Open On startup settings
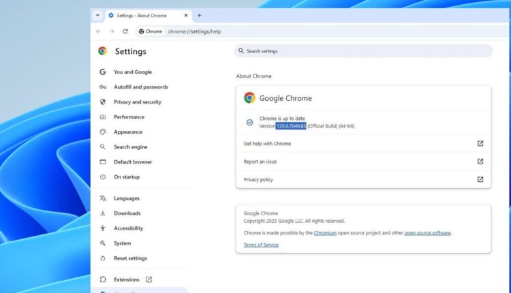 [x=127, y=177]
